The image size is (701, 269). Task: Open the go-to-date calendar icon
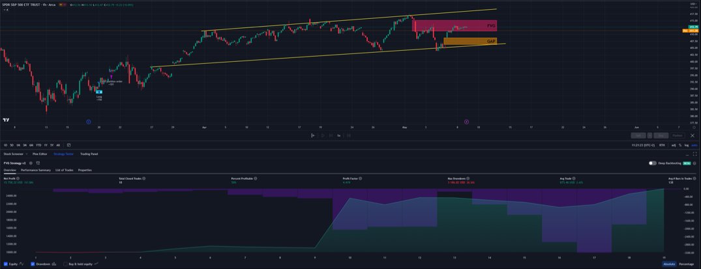click(69, 145)
